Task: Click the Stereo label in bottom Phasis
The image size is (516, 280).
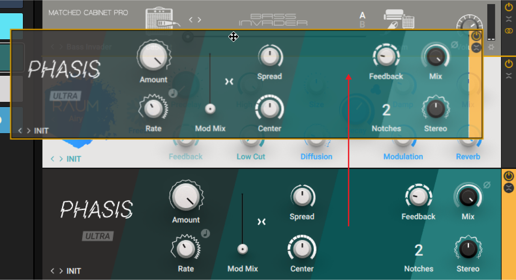Action: click(x=468, y=269)
